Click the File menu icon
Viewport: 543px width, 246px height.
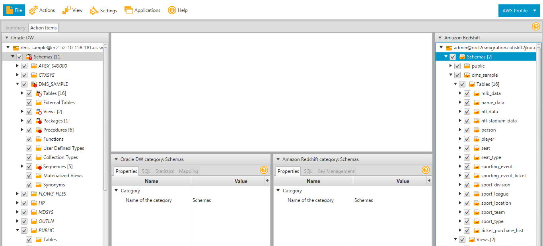pos(10,10)
